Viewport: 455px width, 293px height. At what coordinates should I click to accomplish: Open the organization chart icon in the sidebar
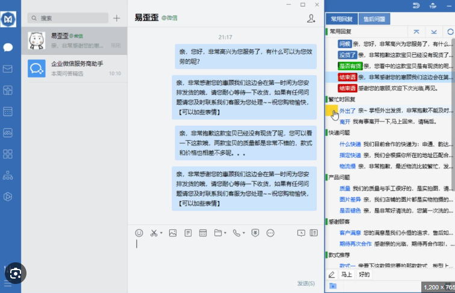(x=8, y=176)
